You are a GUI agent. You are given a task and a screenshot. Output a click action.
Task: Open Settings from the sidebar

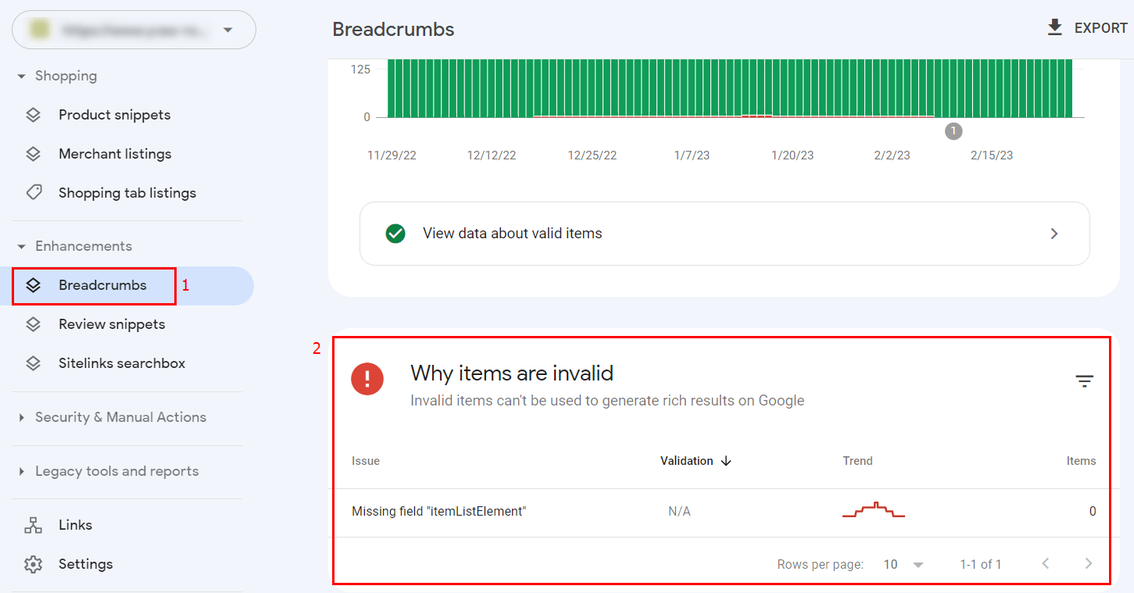tap(85, 563)
